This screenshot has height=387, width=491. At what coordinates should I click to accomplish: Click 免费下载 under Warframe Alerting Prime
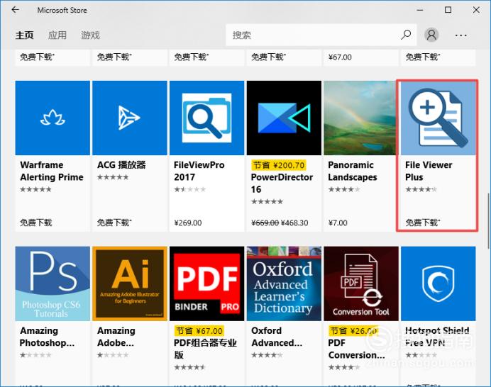(36, 223)
